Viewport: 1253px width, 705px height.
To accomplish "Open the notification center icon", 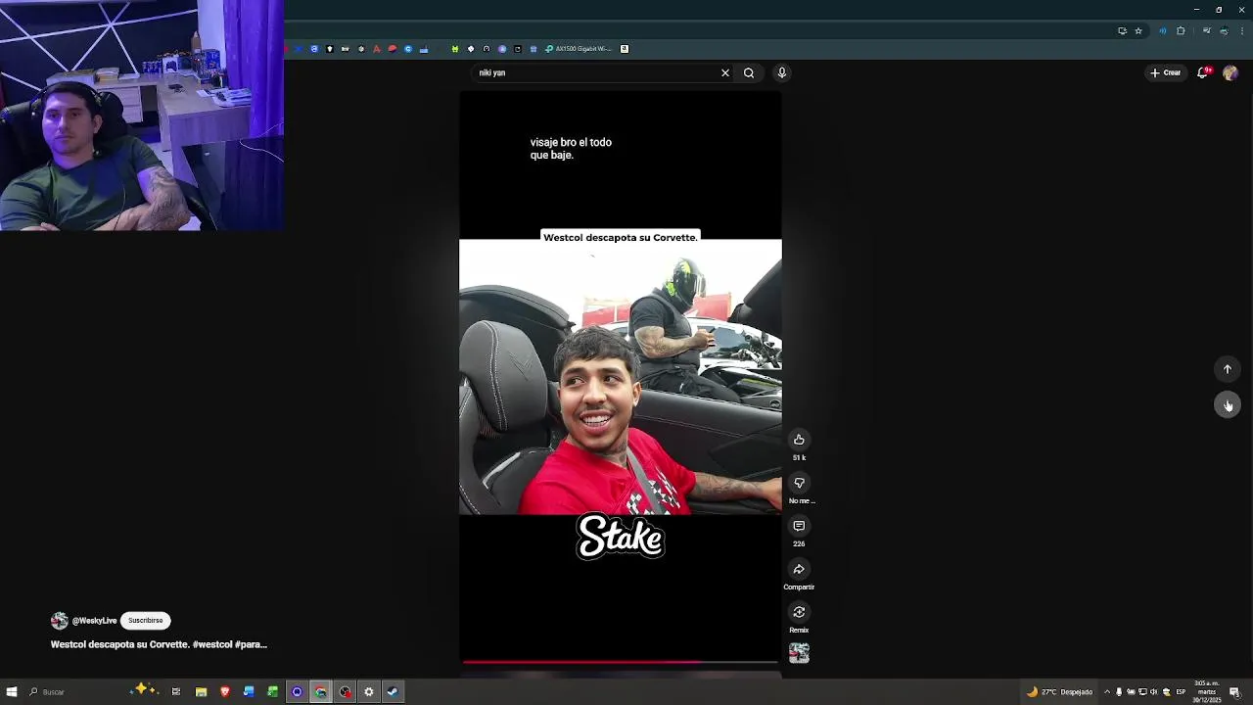I will point(1236,692).
